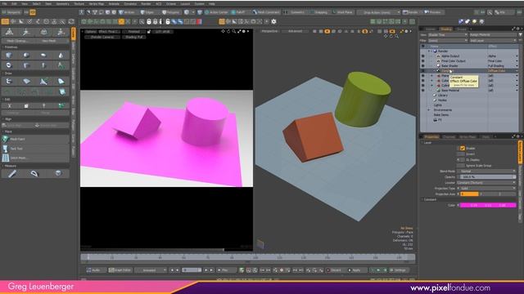Click the Mesh Constraint button
This screenshot has height=294, width=524.
(266, 12)
